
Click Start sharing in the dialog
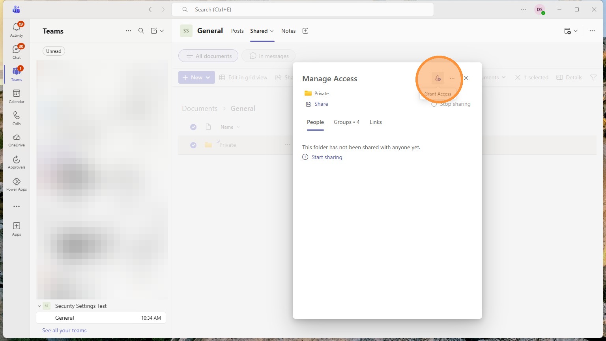(x=322, y=157)
